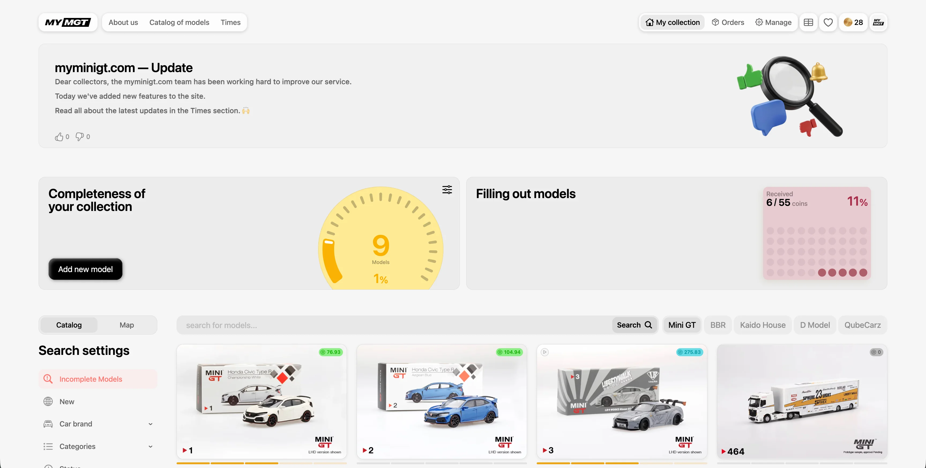Click the globe icon next to New

tap(48, 402)
